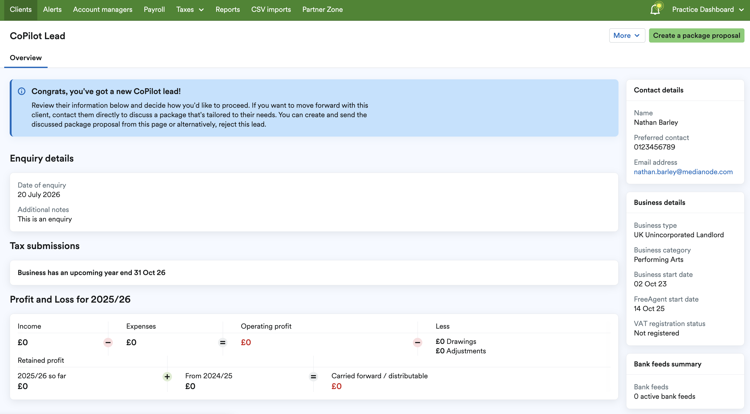Click the £0 Drawings entry
750x414 pixels.
(456, 341)
